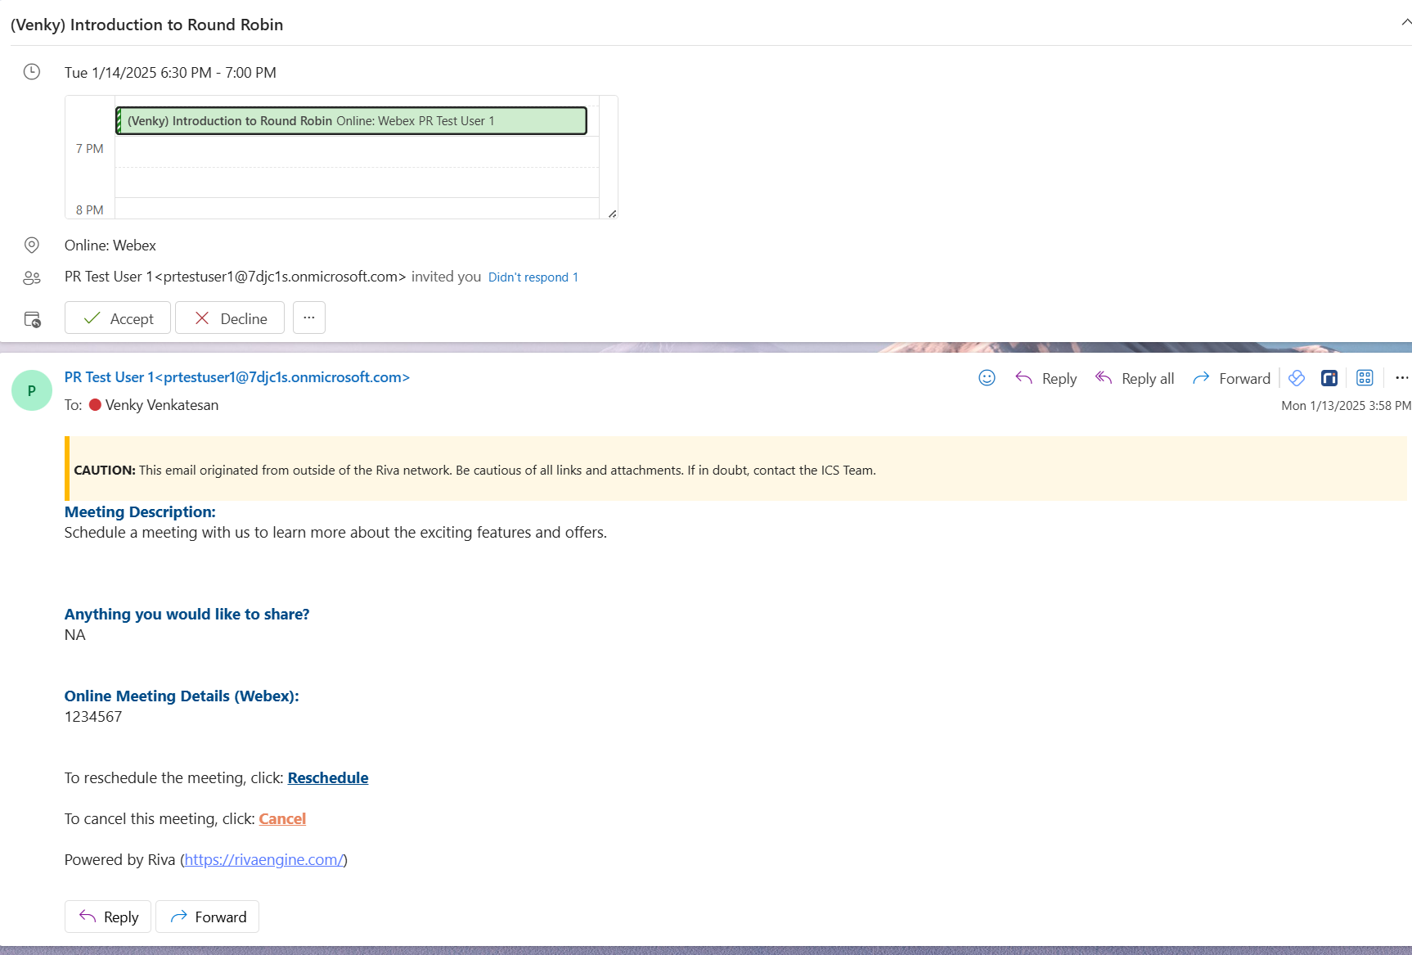Screen dimensions: 1412x955
Task: Open the Apps grid icon
Action: click(1365, 377)
